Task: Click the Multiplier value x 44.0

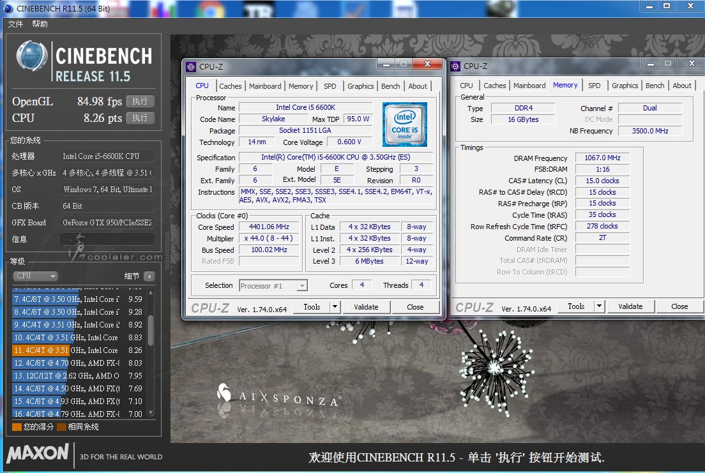Action: pos(269,238)
